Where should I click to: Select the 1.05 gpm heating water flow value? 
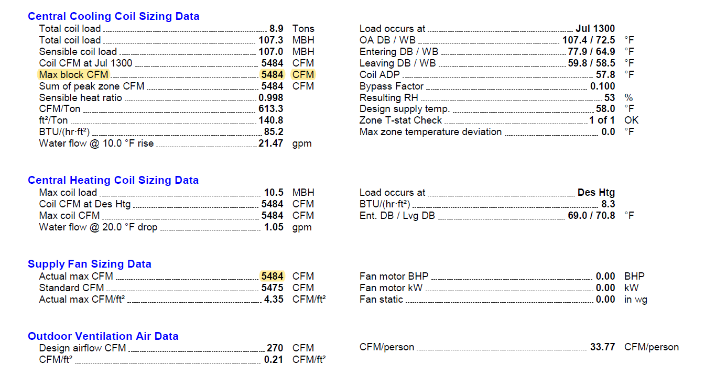pos(274,227)
